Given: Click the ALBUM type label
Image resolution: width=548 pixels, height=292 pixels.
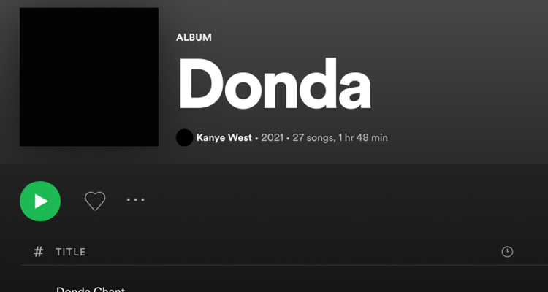Looking at the screenshot, I should (x=194, y=37).
